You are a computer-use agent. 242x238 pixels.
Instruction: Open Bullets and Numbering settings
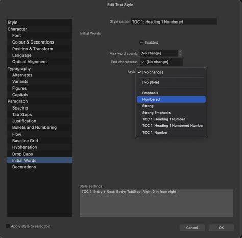pyautogui.click(x=39, y=127)
